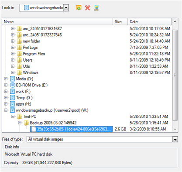Select Media (D:) label
The width and height of the screenshot is (182, 172).
24,79
